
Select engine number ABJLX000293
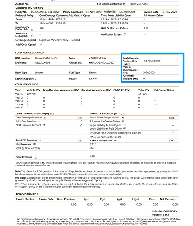point(42,63)
